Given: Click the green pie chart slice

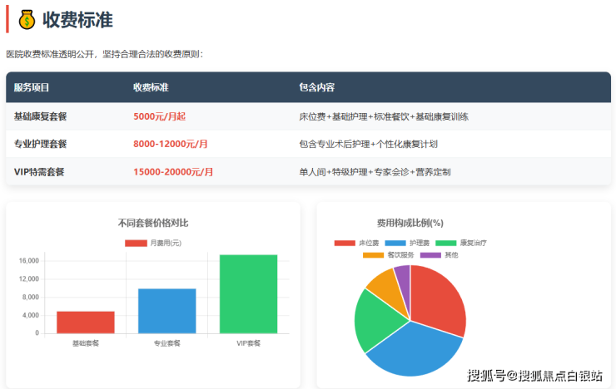Looking at the screenshot, I should tap(370, 320).
